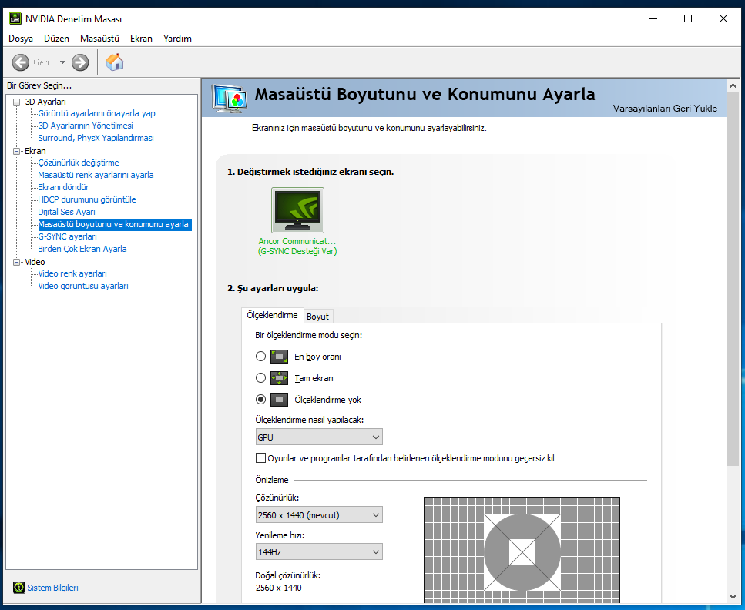Click the desktop size header icon

[x=230, y=99]
